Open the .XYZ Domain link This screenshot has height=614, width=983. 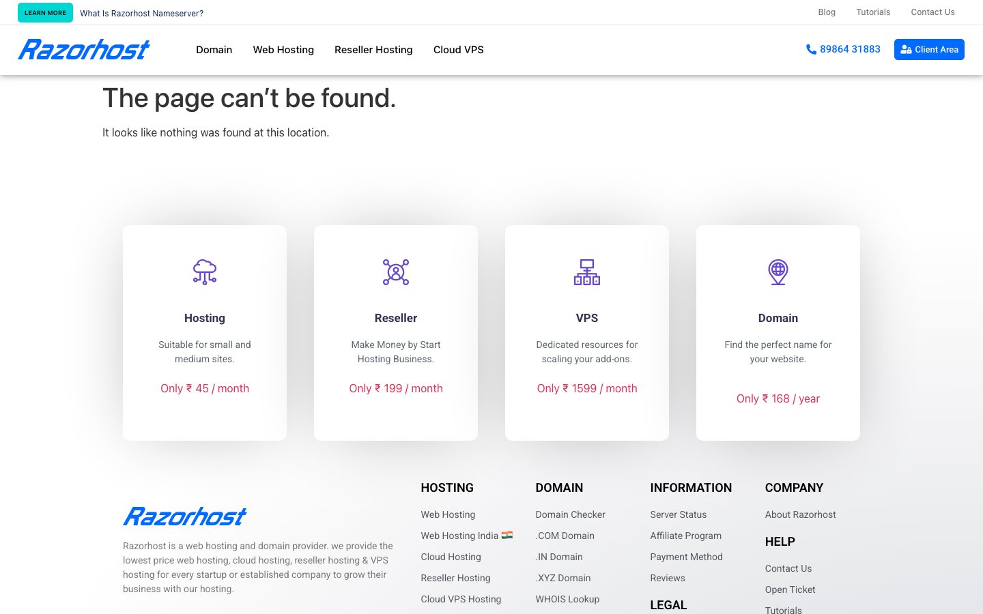click(x=563, y=578)
